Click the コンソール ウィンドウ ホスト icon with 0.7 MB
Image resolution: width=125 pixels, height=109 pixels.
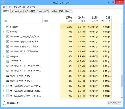coord(8,76)
